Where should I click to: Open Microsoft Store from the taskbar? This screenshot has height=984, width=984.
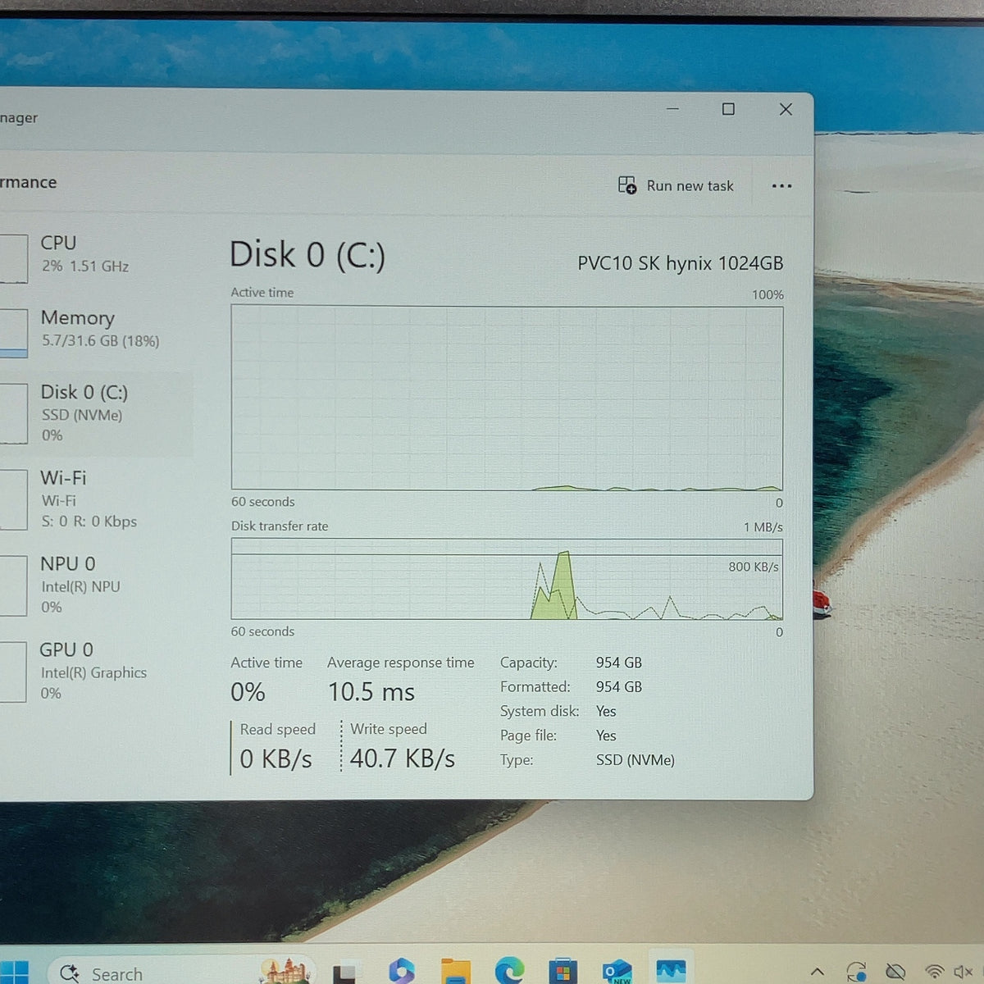pos(563,972)
